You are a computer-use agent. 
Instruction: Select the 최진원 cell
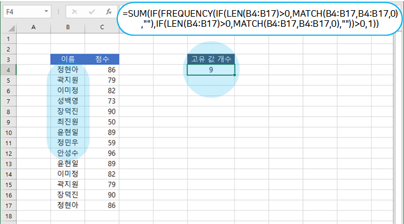tap(68, 122)
